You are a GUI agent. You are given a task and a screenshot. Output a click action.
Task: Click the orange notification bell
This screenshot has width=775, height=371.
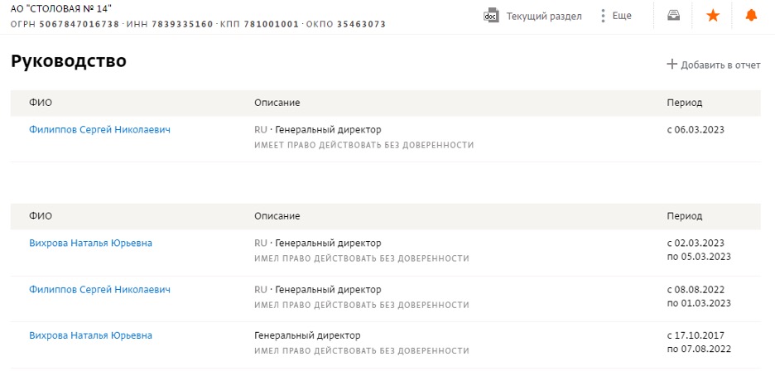(751, 16)
